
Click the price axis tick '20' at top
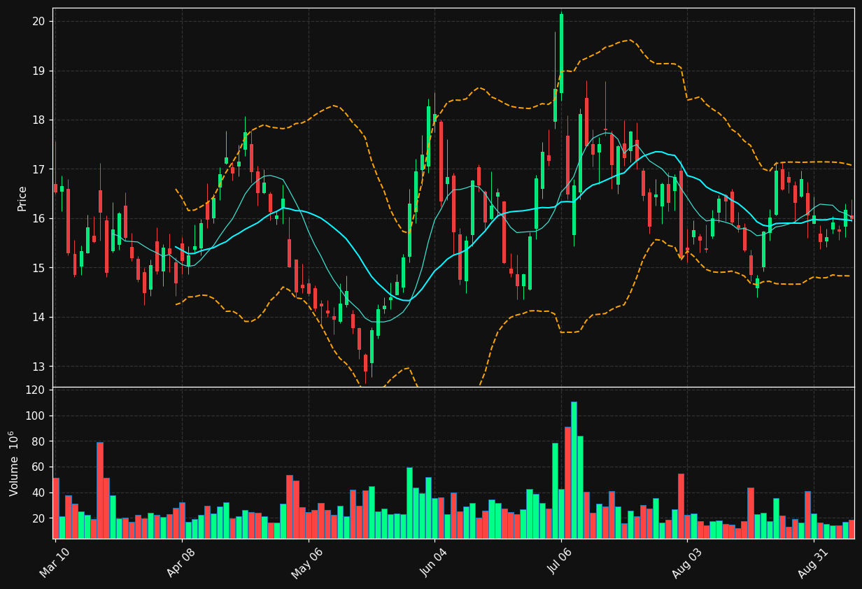coord(38,22)
